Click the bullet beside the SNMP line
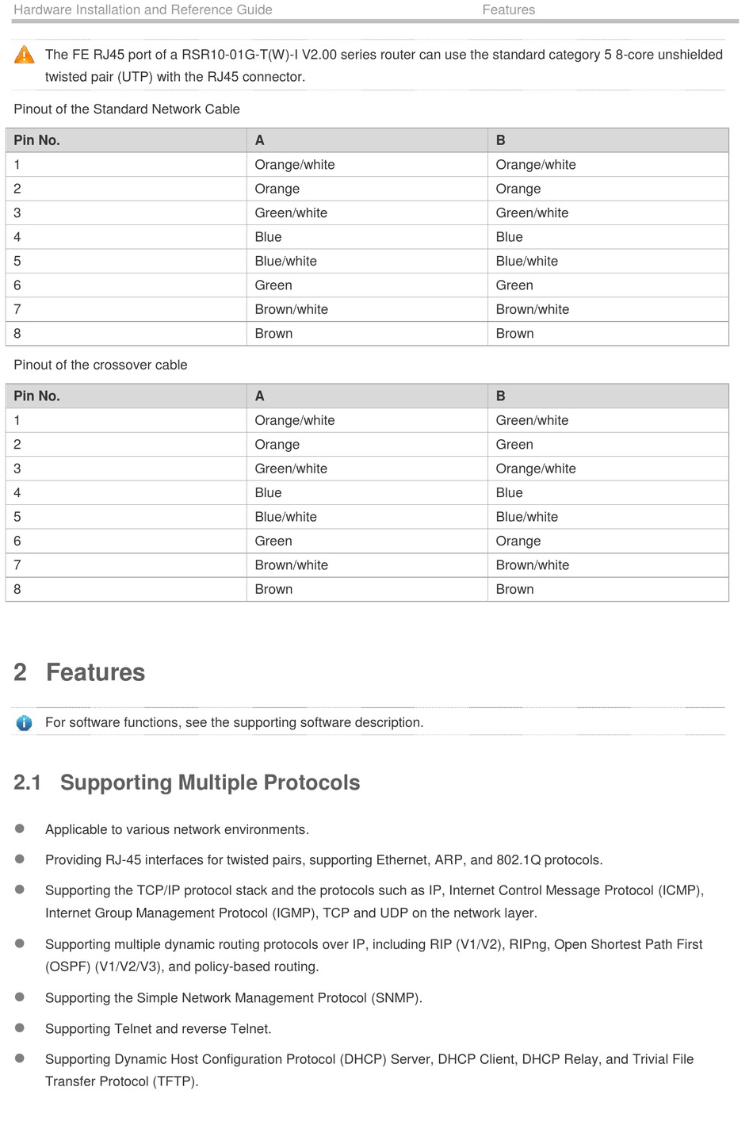Viewport: 753px width, 1125px height. (x=20, y=997)
